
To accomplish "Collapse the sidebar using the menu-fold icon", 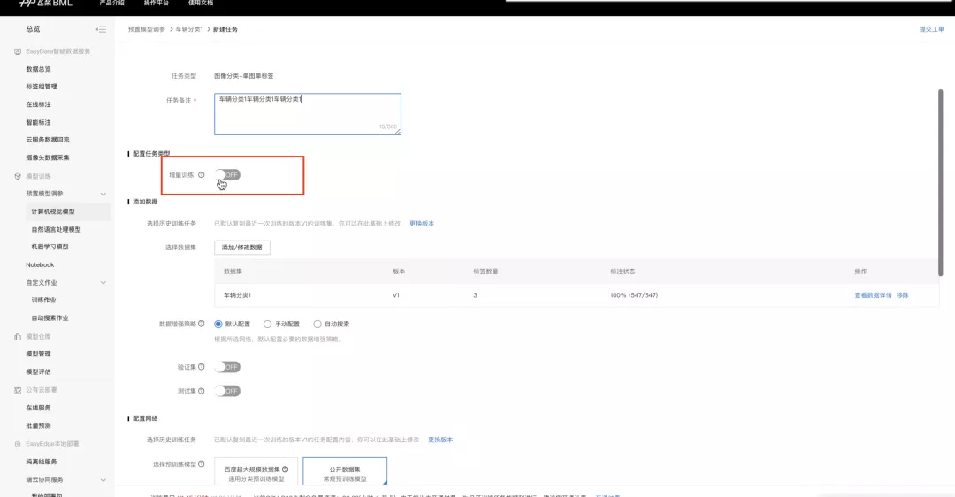I will click(101, 29).
